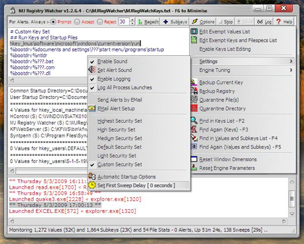Click the Help question mark icon

(278, 22)
